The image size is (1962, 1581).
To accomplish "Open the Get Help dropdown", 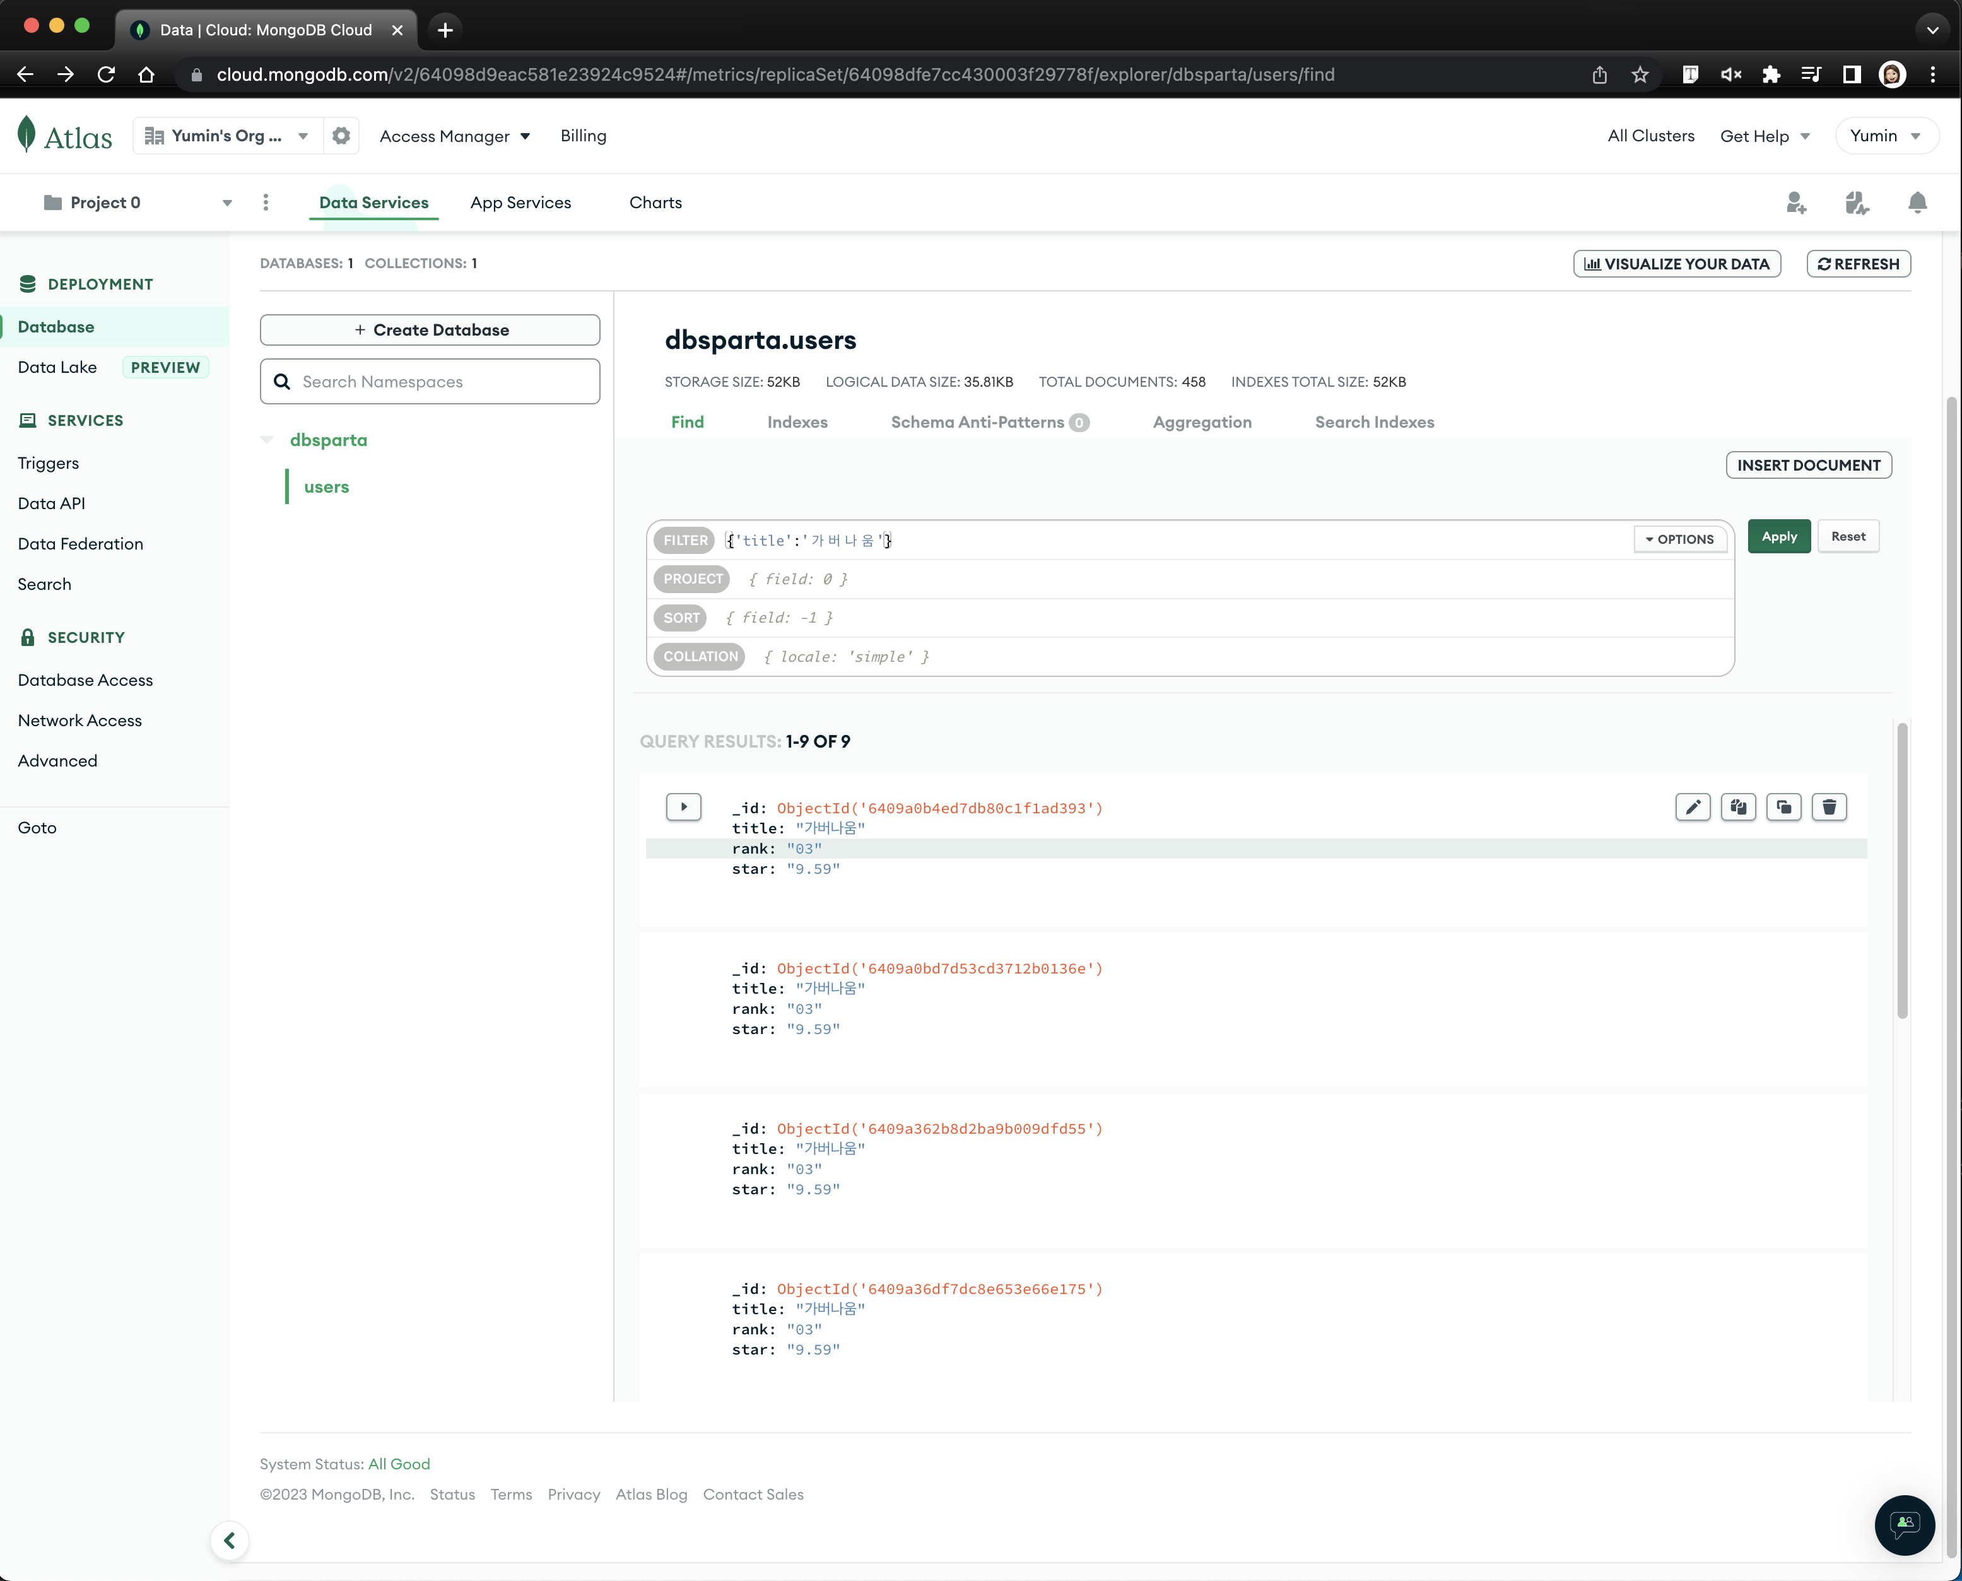I will pyautogui.click(x=1765, y=136).
